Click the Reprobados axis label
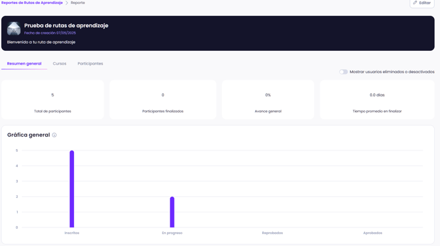Viewport: 440px width, 246px height. coord(272,233)
